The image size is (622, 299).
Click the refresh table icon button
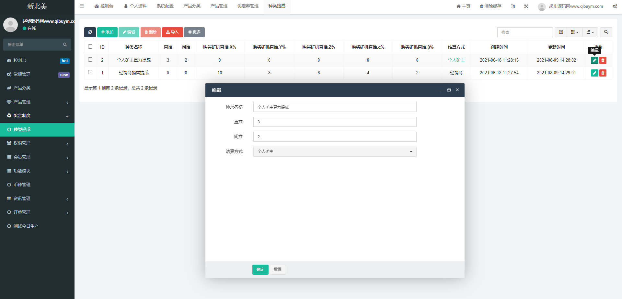(x=90, y=32)
